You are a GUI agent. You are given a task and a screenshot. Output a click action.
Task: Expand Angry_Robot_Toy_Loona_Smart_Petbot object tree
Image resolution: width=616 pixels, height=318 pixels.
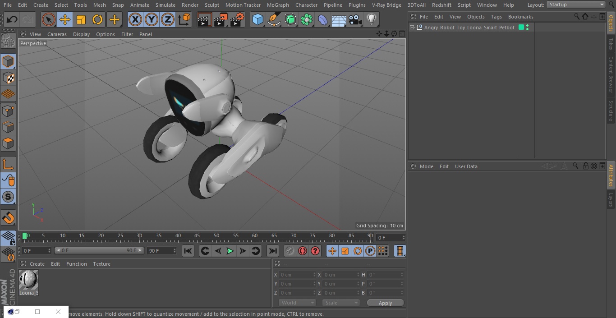[412, 28]
